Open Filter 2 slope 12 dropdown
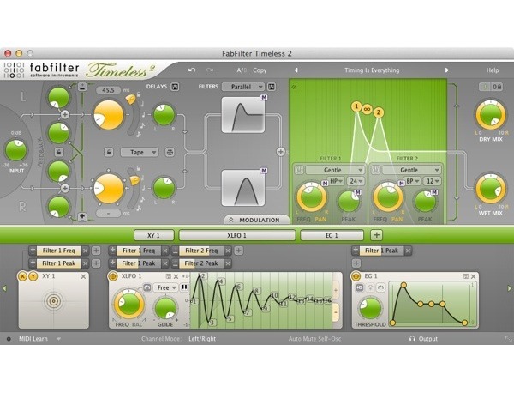The height and width of the screenshot is (393, 514). pos(433,181)
